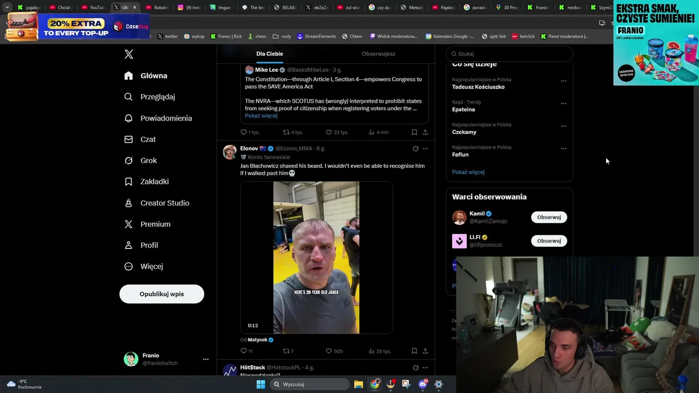This screenshot has height=393, width=699.
Task: Play the Jan Błachowicz video
Action: click(316, 257)
